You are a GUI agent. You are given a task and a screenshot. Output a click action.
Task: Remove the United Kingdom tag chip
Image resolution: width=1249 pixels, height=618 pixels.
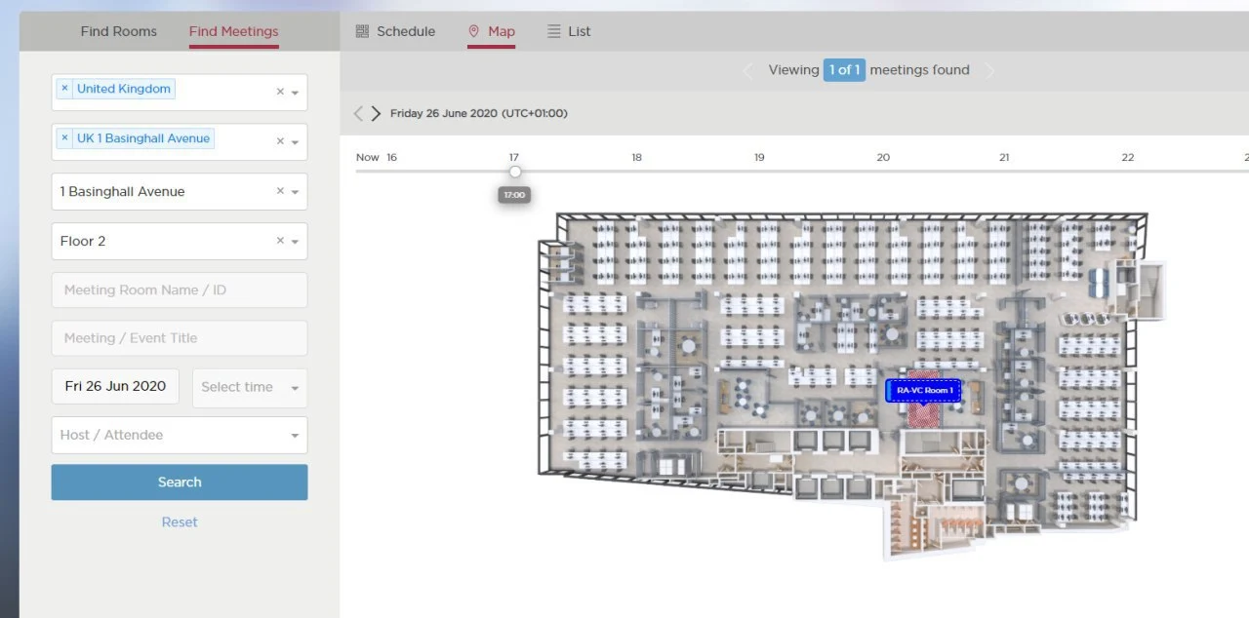click(65, 89)
